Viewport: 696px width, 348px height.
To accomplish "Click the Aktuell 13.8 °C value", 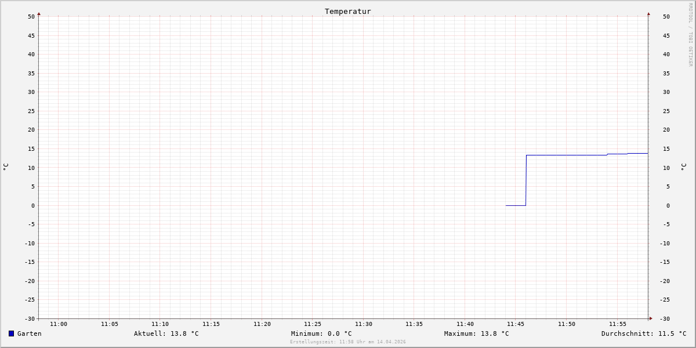I will click(166, 333).
